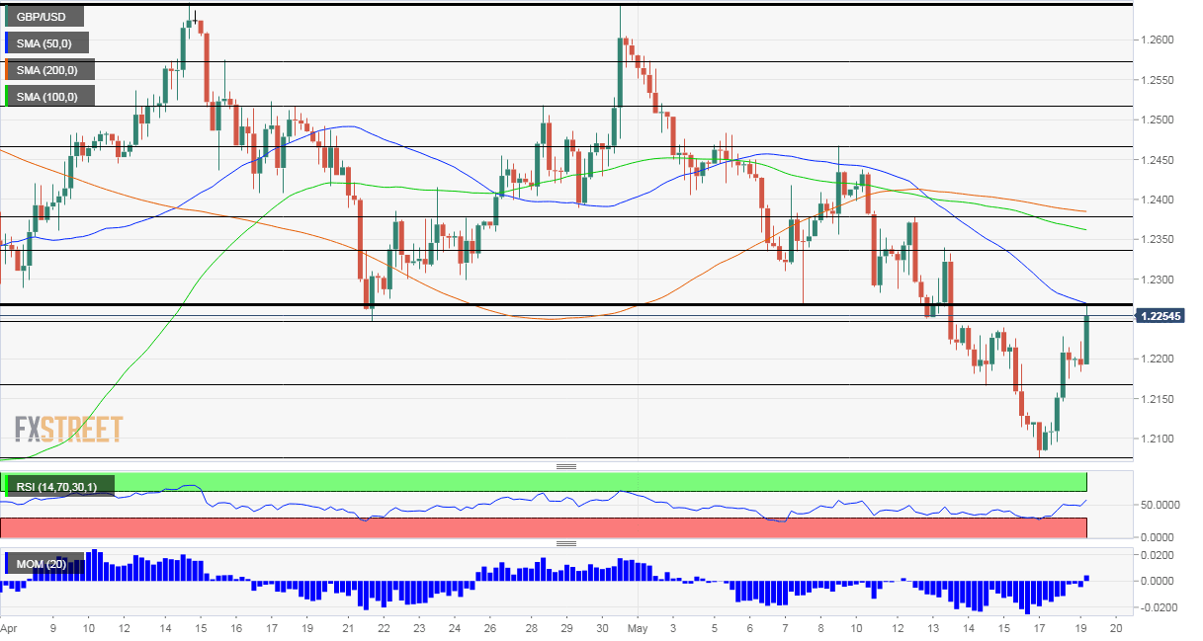Click the 26 date label on time axis
The height and width of the screenshot is (641, 1203).
click(490, 628)
